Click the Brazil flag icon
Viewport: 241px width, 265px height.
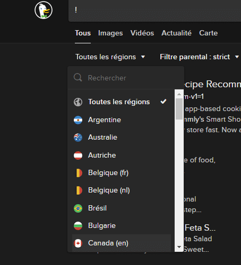tap(78, 208)
